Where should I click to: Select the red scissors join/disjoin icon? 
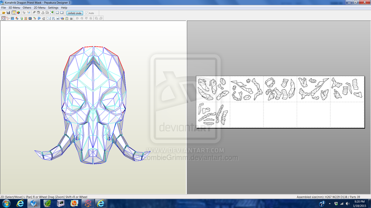click(x=8, y=18)
